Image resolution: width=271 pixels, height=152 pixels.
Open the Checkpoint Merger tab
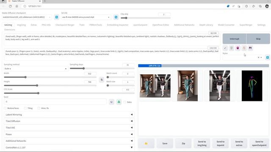click(65, 25)
